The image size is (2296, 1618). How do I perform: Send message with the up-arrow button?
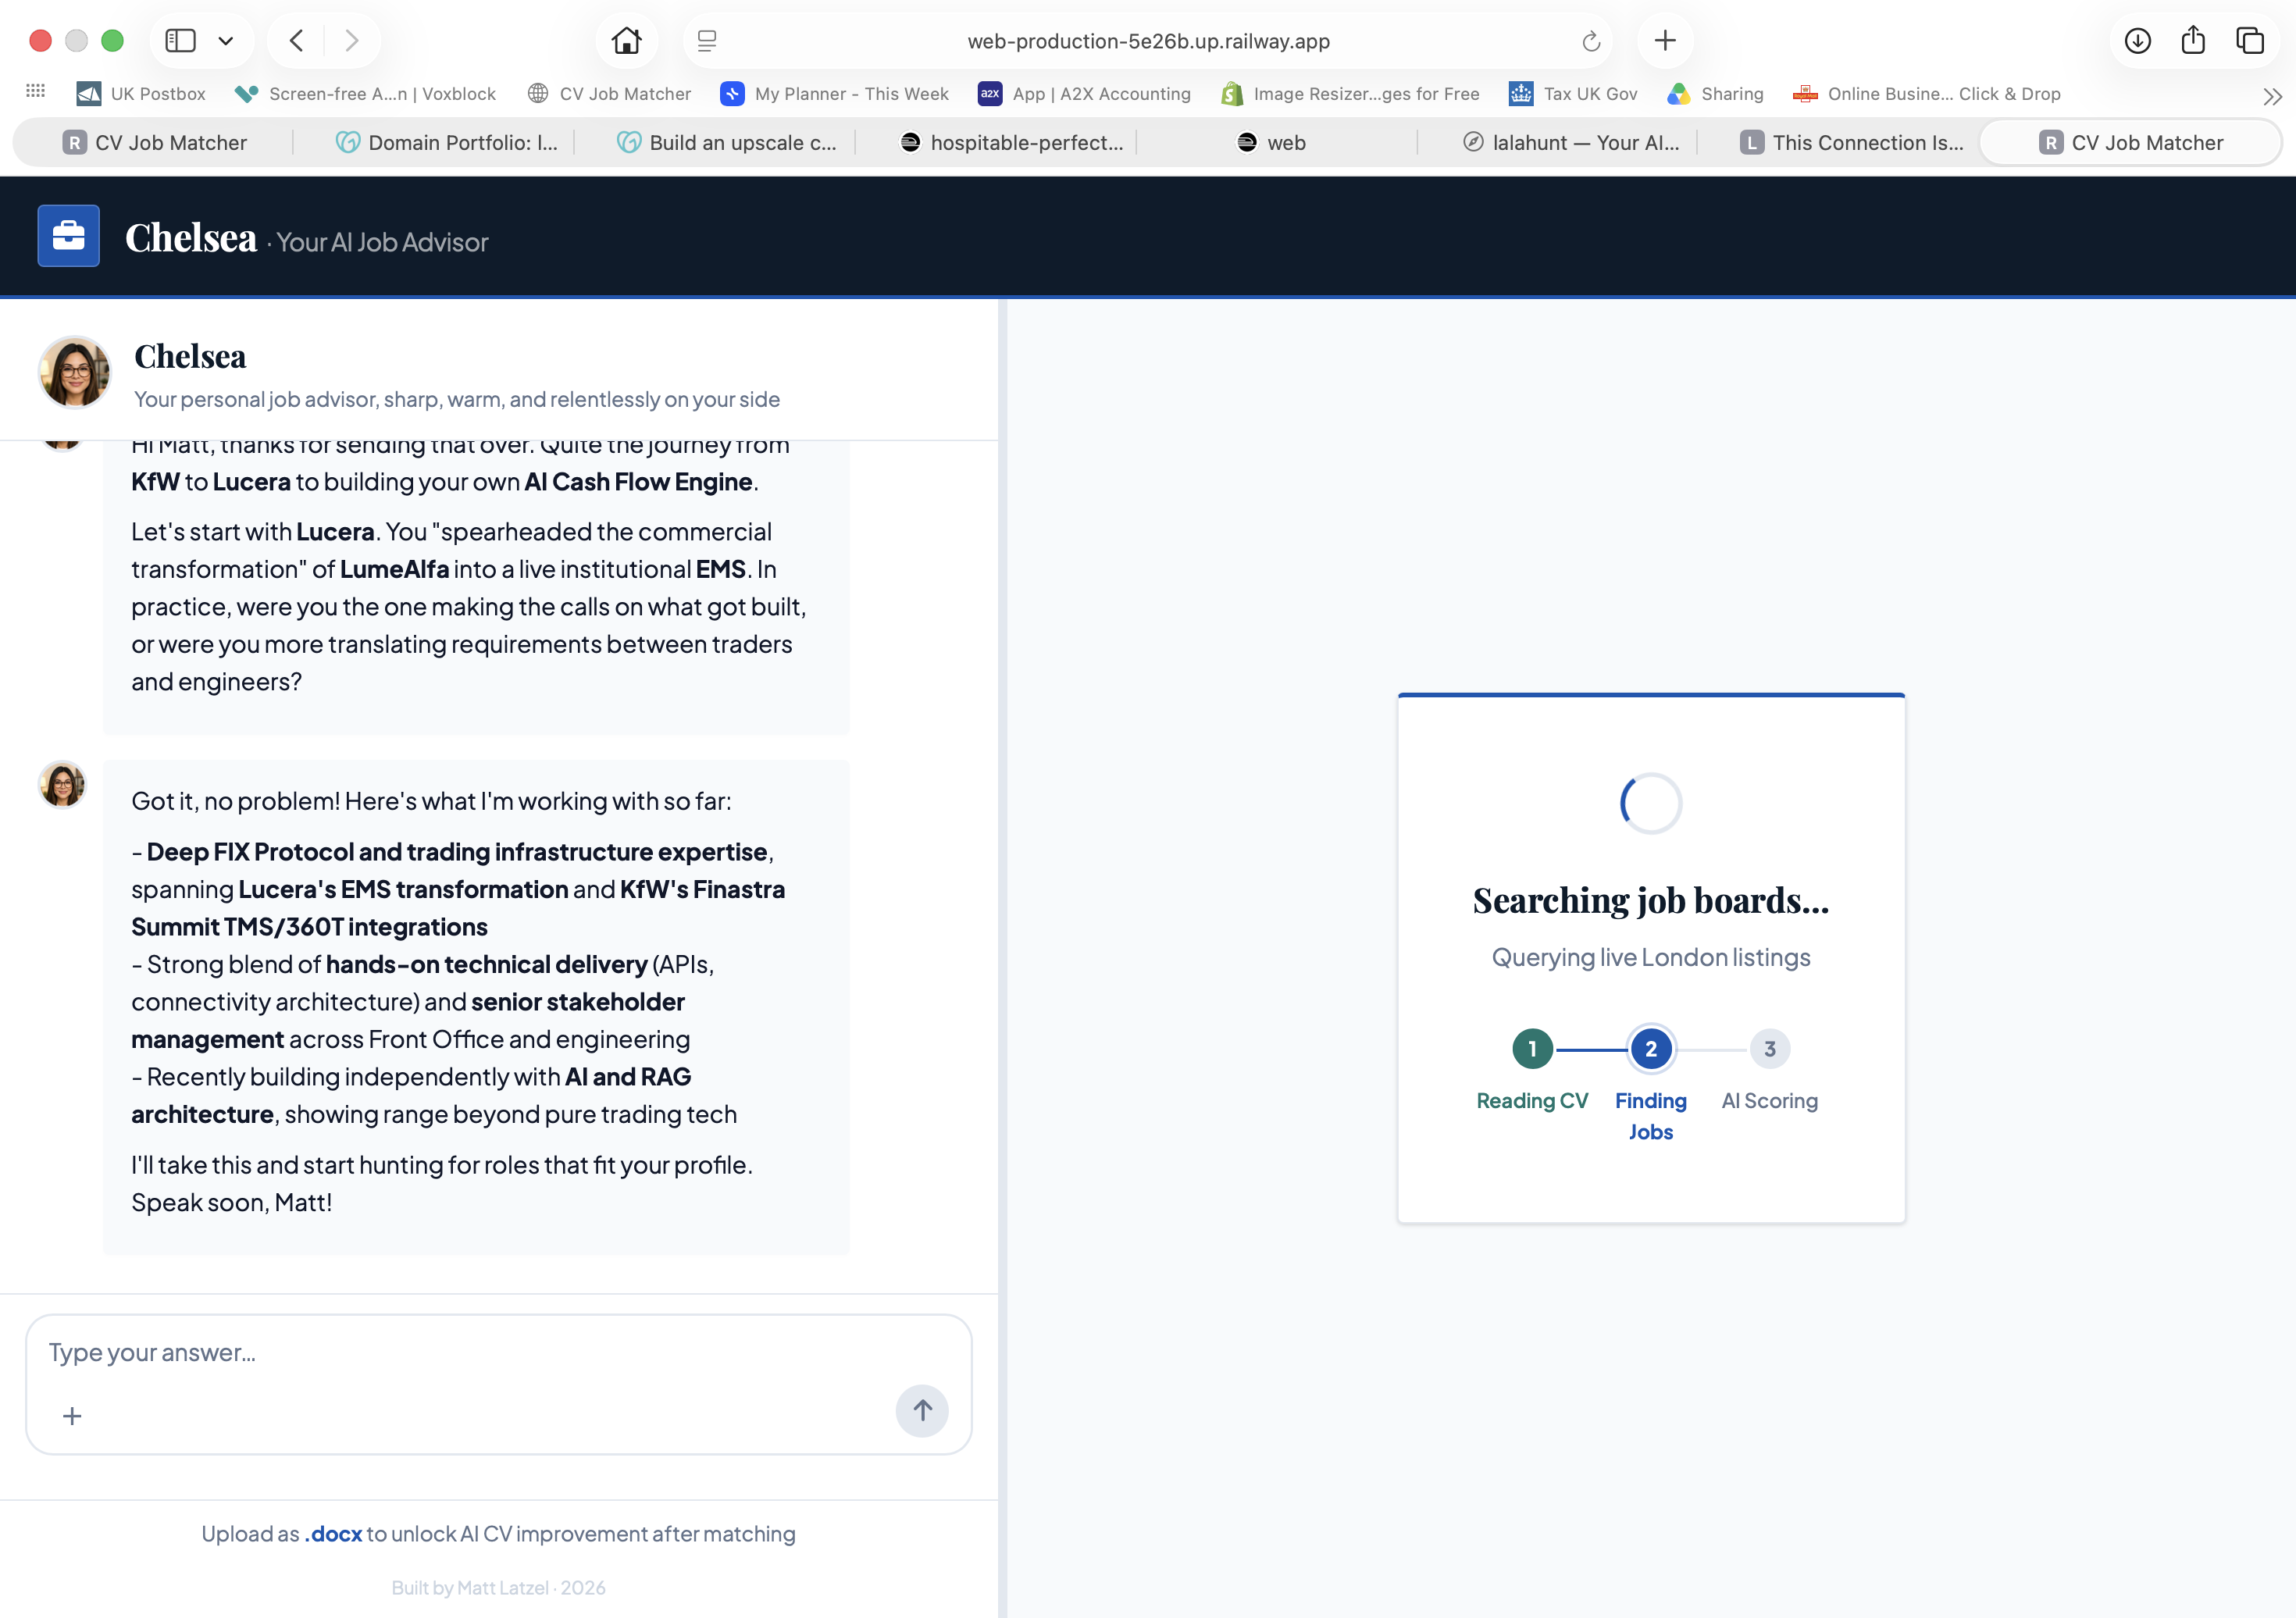click(x=922, y=1411)
